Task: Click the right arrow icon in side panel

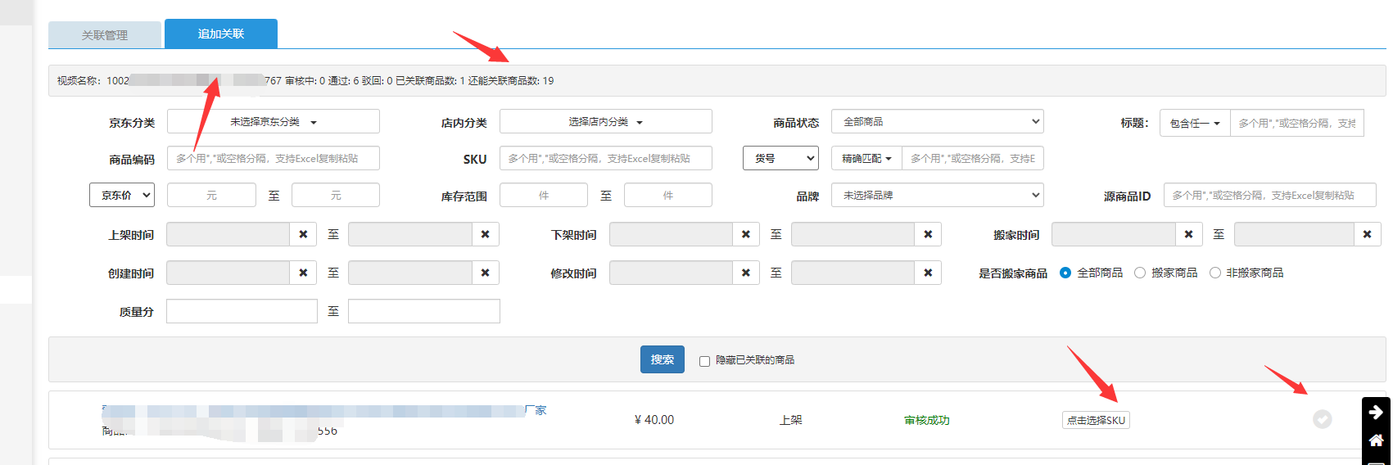Action: click(1376, 412)
